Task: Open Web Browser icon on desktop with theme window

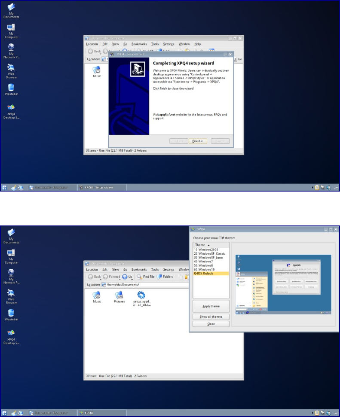Action: click(x=11, y=296)
